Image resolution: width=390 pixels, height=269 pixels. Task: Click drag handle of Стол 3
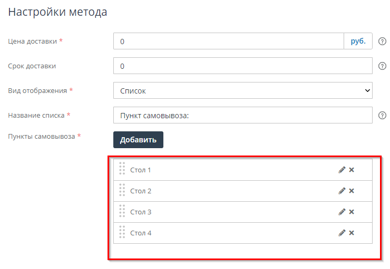tap(122, 211)
